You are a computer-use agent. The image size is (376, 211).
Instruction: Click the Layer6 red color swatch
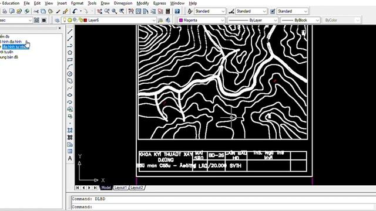click(x=85, y=21)
